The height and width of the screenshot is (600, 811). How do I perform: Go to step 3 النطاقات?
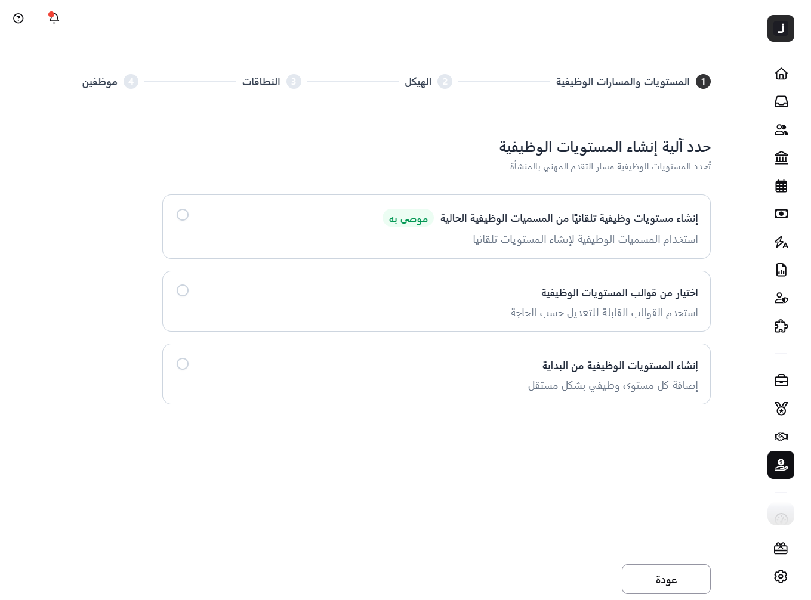tap(271, 82)
